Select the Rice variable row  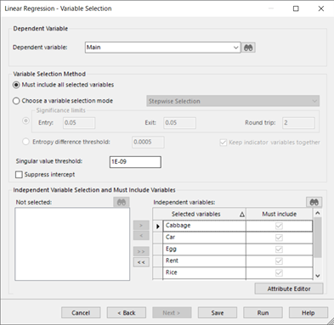point(204,272)
